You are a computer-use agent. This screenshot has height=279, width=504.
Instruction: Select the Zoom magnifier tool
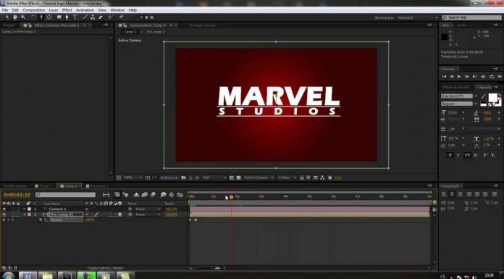coord(23,17)
